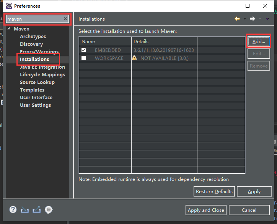Open Archetypes preferences
Viewport: 277px width, 224px height.
[33, 37]
